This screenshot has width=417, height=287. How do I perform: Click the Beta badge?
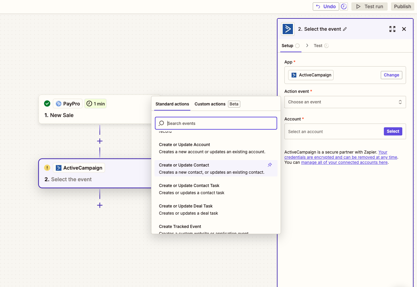pos(234,104)
